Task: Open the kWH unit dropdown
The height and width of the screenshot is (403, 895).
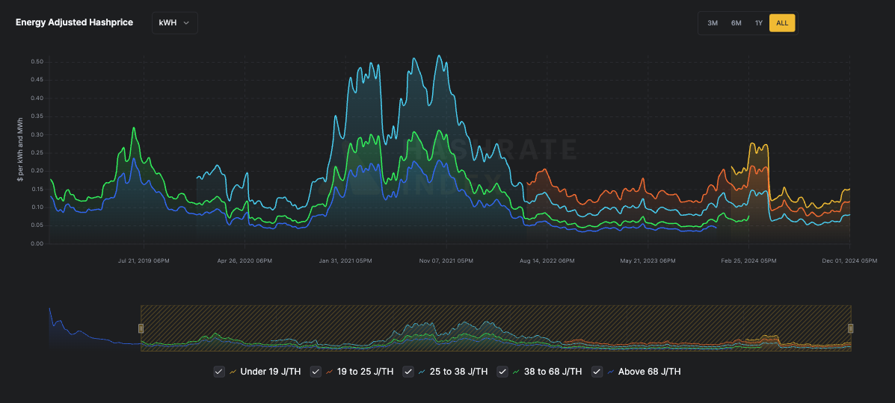Action: [x=175, y=23]
